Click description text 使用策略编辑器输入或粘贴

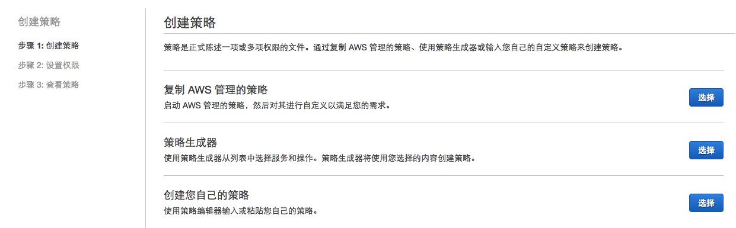[240, 211]
